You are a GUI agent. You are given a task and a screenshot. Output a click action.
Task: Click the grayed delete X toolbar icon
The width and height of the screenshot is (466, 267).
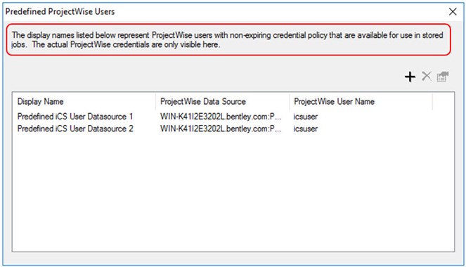tap(427, 77)
